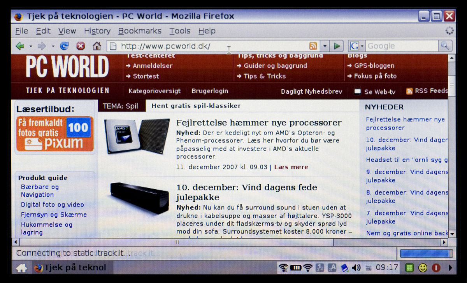467x283 pixels.
Task: Click the 'Læs mere' link under the AMD article
Action: [x=291, y=167]
